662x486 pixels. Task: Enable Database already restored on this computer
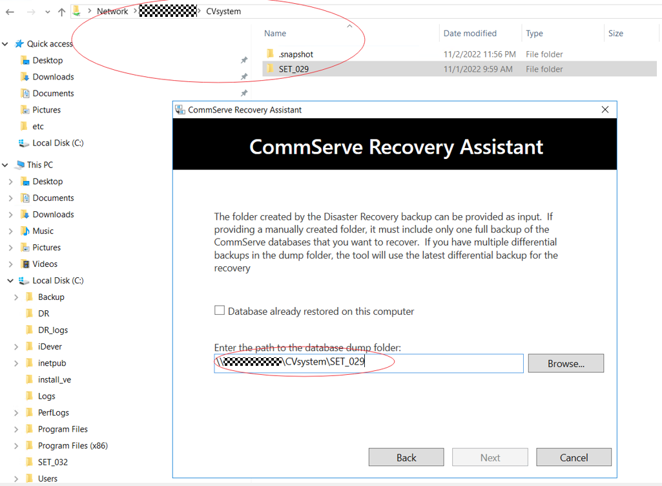click(220, 311)
